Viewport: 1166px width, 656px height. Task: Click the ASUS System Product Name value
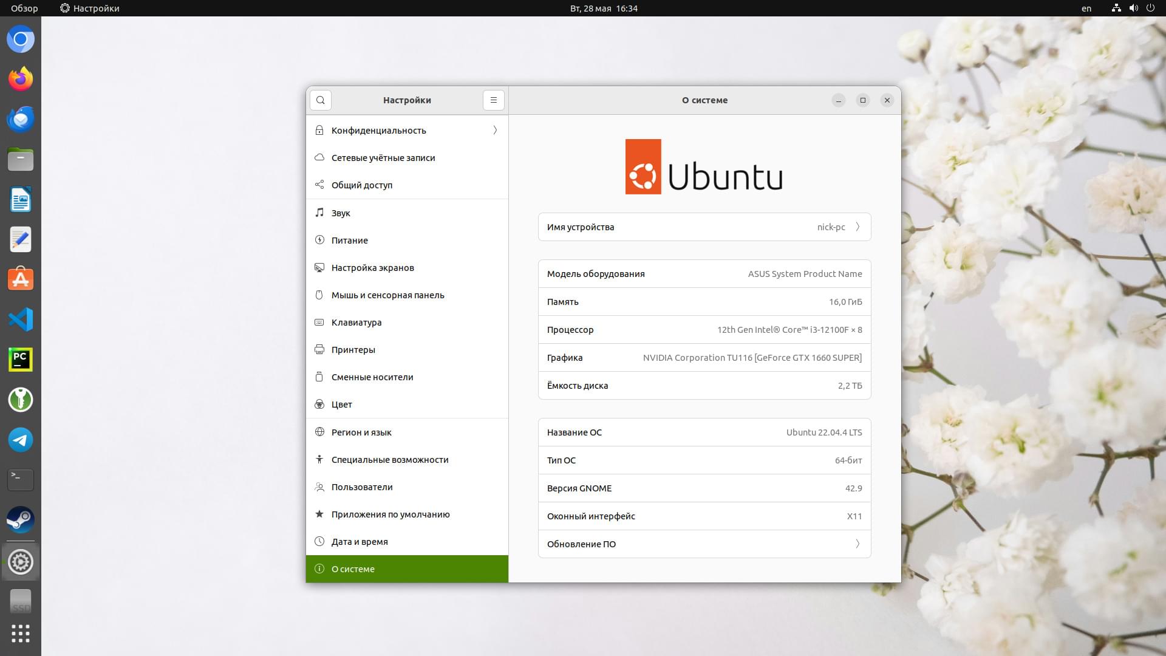805,273
